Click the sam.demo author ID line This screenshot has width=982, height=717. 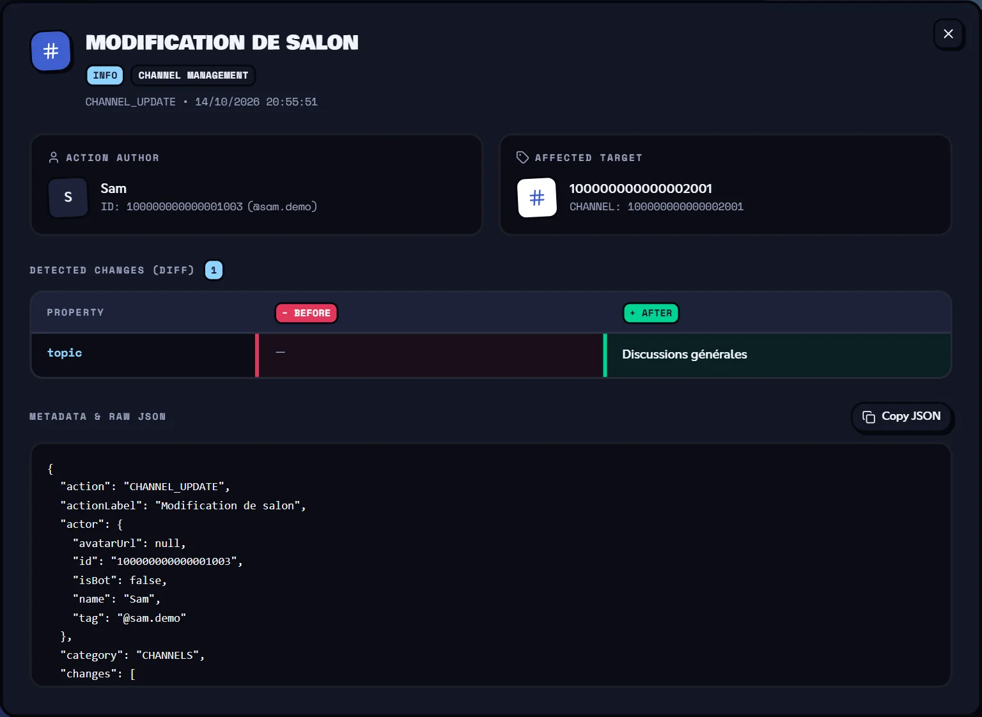[x=208, y=207]
